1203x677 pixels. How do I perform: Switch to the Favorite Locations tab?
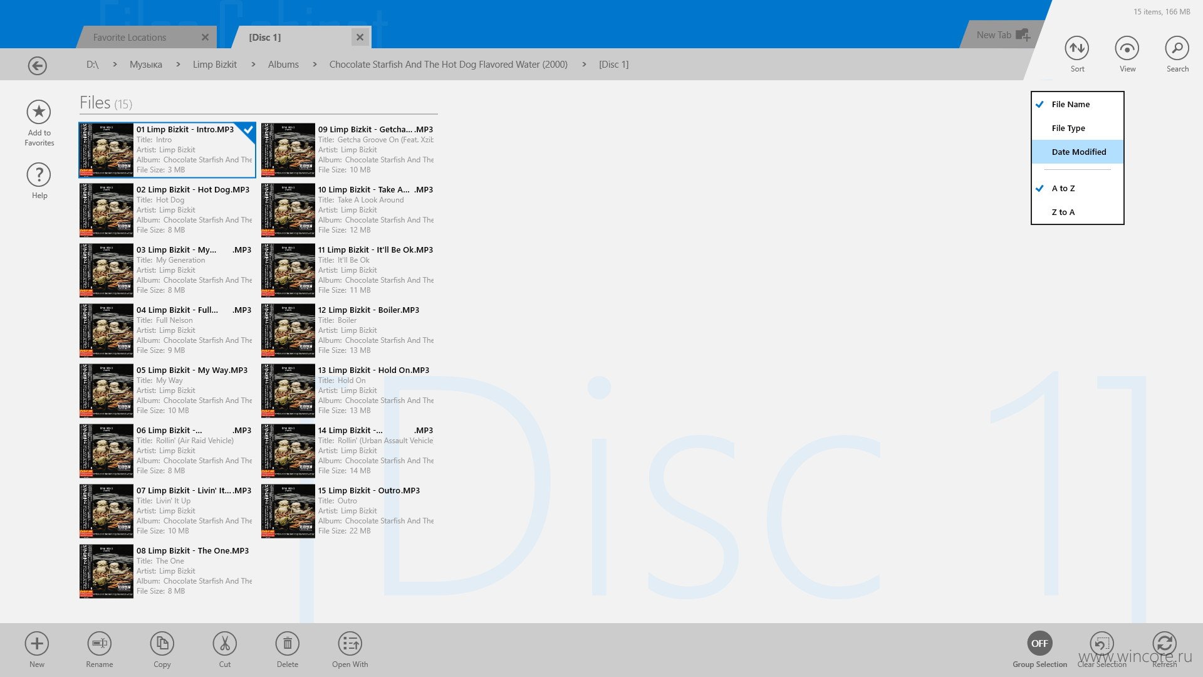click(x=130, y=38)
